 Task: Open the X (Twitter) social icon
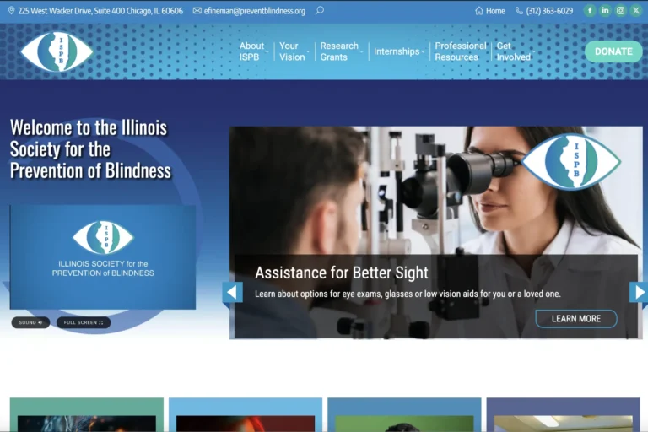coord(636,11)
